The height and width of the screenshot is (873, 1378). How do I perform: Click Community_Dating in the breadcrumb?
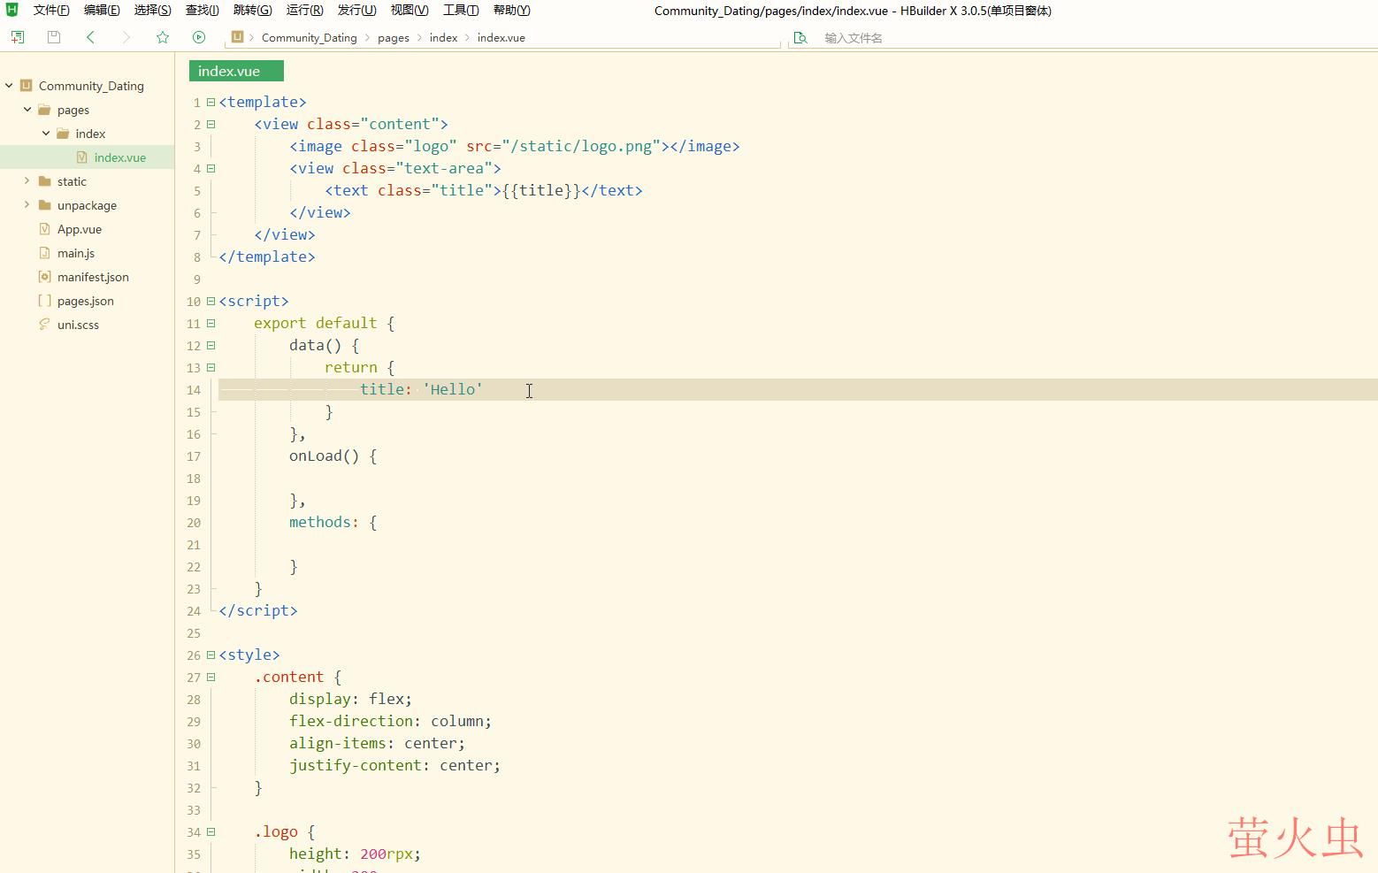tap(310, 38)
